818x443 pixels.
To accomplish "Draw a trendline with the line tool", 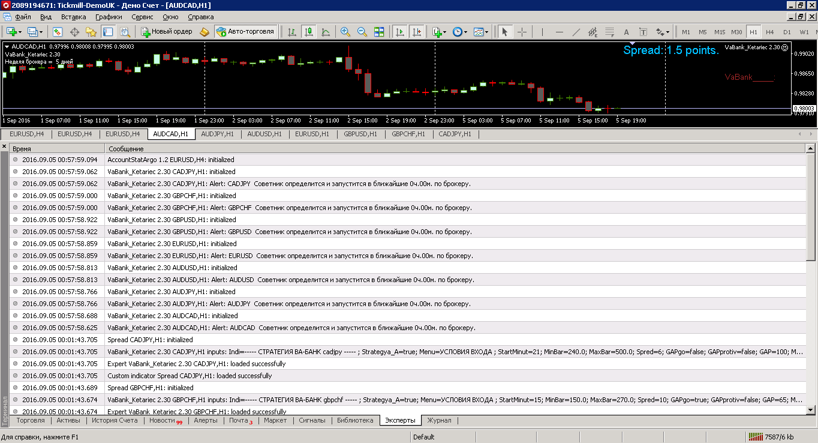I will point(576,32).
